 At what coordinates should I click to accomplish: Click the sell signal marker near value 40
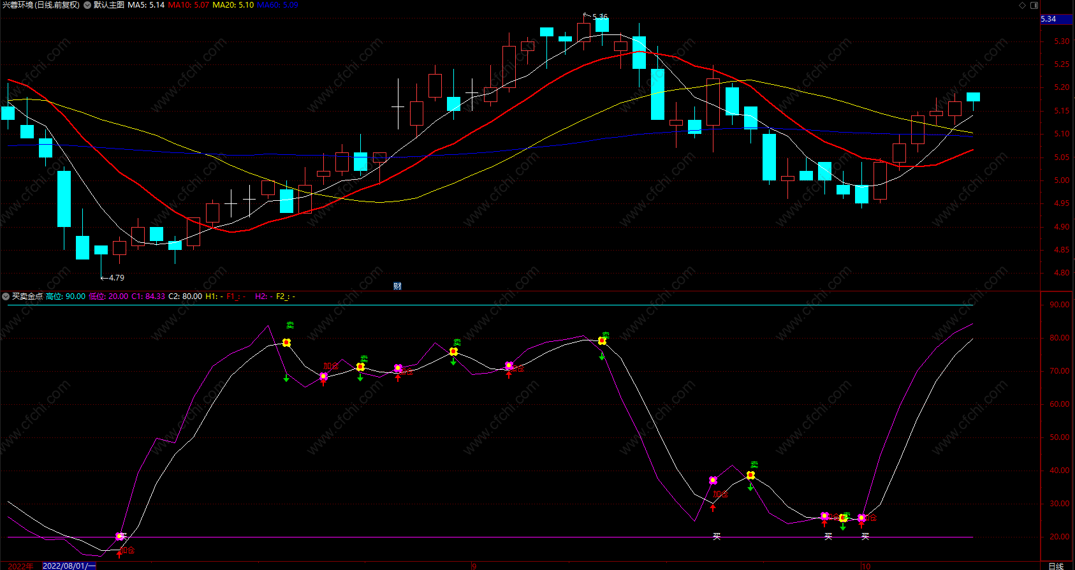[750, 475]
